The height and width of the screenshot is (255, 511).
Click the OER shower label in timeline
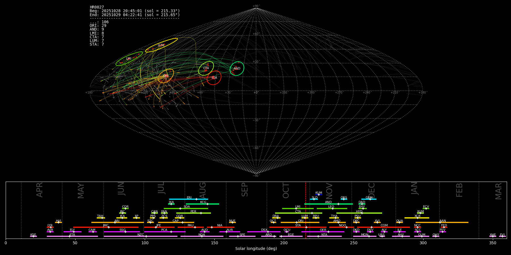tap(323, 230)
